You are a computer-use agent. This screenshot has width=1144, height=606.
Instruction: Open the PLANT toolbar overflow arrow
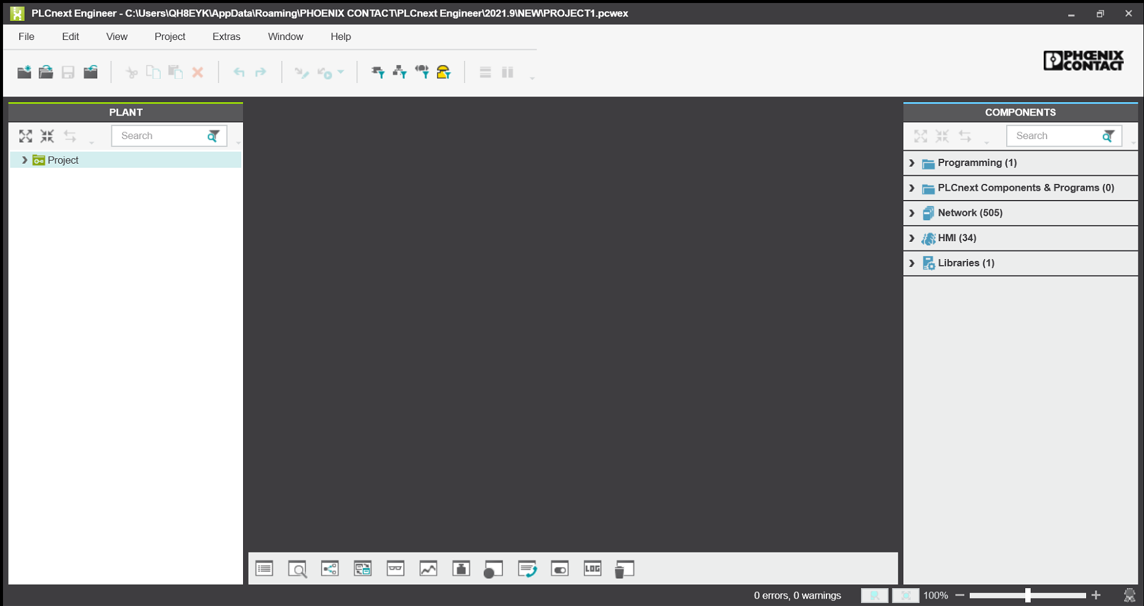point(92,142)
